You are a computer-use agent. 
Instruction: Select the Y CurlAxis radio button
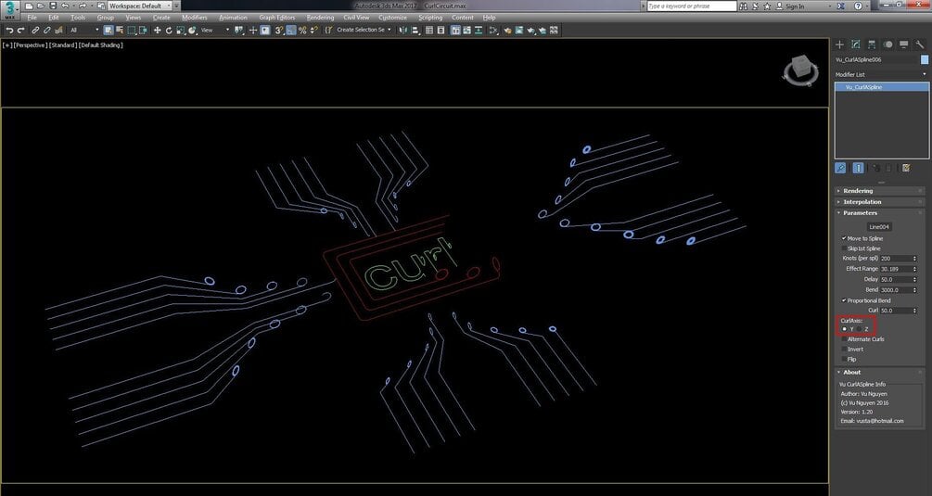(845, 329)
